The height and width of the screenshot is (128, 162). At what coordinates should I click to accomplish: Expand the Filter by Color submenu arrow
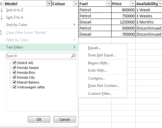coord(75,40)
